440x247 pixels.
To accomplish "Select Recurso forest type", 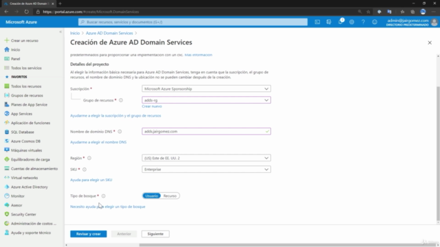I will 170,196.
